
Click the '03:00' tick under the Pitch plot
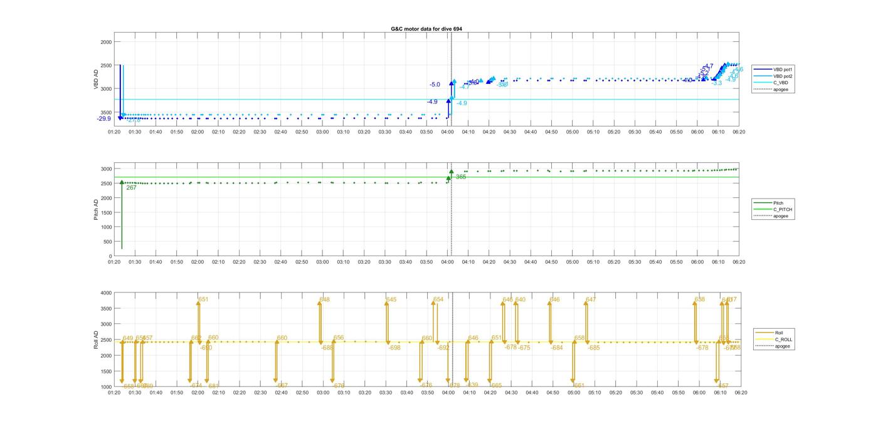[322, 262]
